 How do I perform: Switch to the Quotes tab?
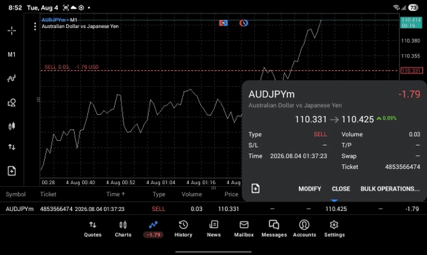pyautogui.click(x=93, y=229)
